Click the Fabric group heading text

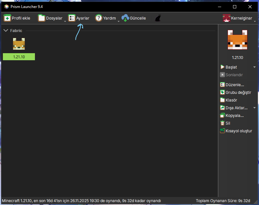[x=16, y=30]
